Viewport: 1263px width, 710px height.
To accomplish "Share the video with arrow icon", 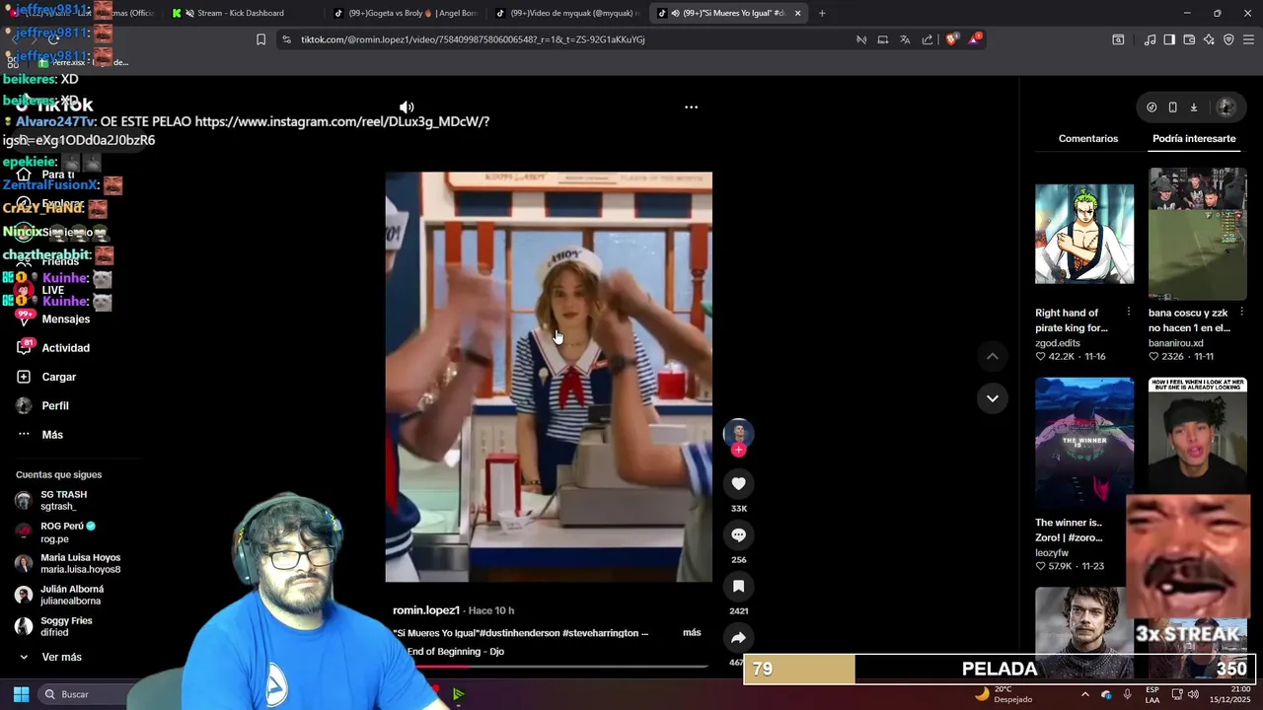I will coord(738,637).
